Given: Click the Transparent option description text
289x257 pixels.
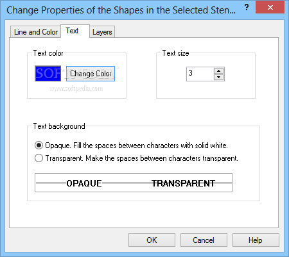Looking at the screenshot, I should point(141,158).
